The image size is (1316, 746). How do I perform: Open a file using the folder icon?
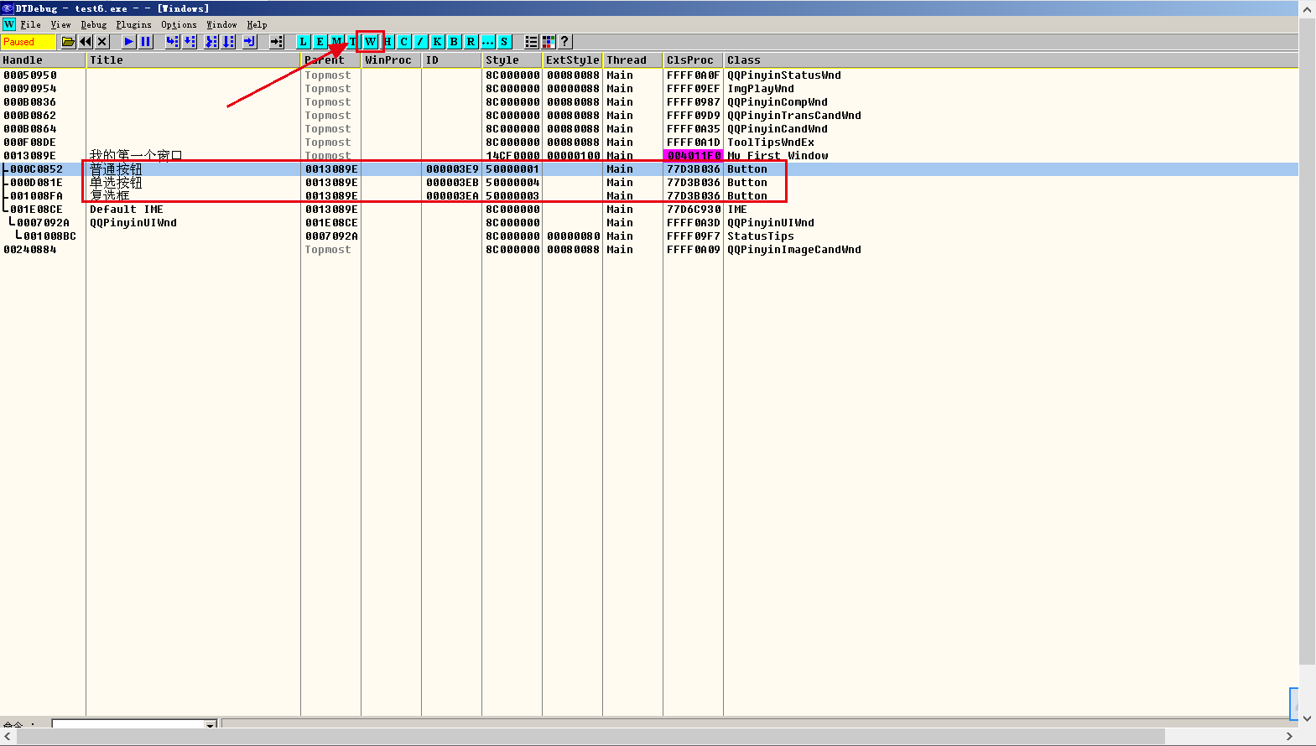(x=69, y=42)
